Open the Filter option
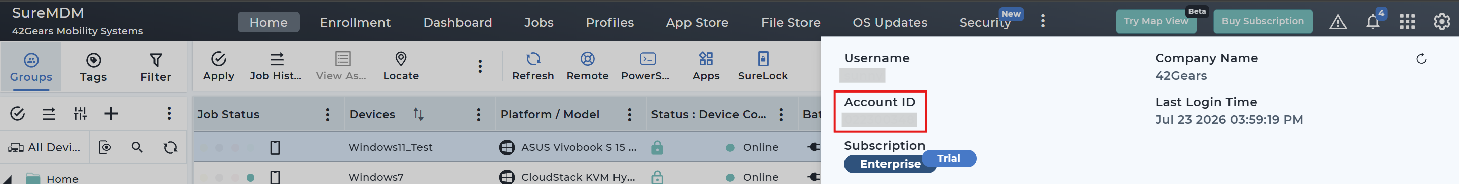 pos(156,67)
